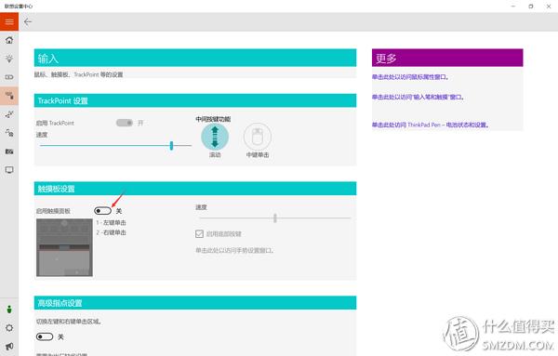This screenshot has height=356, width=558.
Task: Open the mouse properties window link
Action: click(x=410, y=77)
